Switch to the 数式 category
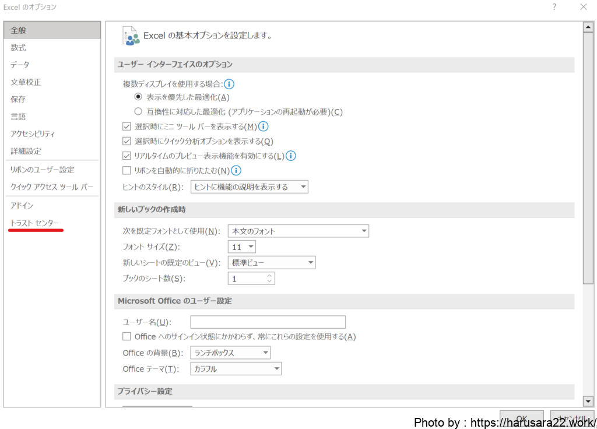This screenshot has height=429, width=597. (19, 48)
